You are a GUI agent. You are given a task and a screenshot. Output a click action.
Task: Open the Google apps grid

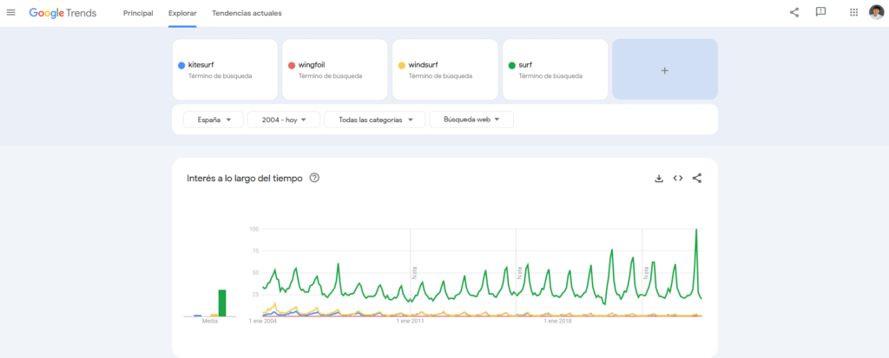853,12
